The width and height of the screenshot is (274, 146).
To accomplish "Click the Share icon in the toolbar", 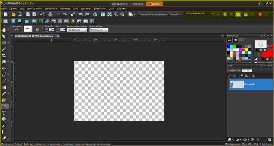I will tap(42, 14).
